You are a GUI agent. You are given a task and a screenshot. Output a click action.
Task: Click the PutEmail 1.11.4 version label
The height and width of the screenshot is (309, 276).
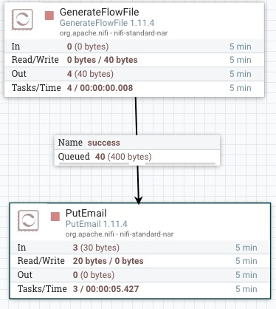tap(97, 224)
